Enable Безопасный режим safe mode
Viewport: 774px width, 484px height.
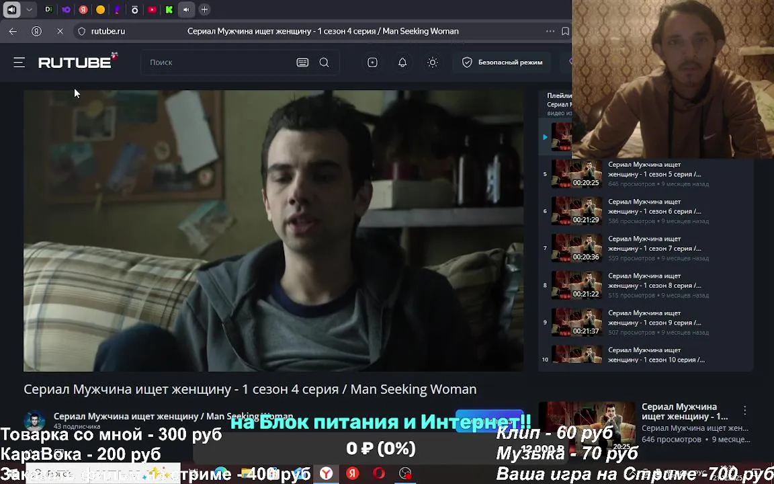coord(502,63)
